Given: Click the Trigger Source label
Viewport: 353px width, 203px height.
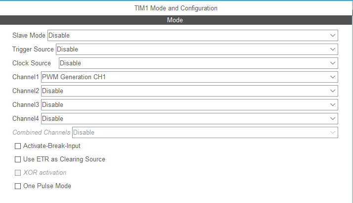Looking at the screenshot, I should click(x=33, y=49).
